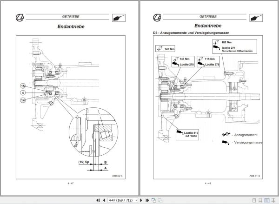The image size is (279, 204).
Task: Click 'GETRIEBE' header on left page
Action: 71,17
